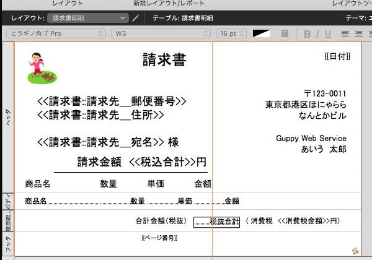Click the trailing summary part label
The image size is (372, 260).
pyautogui.click(x=8, y=221)
